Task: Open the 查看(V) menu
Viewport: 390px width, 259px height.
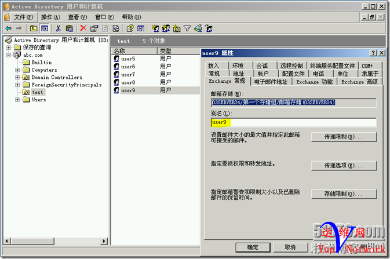Action: pyautogui.click(x=78, y=17)
